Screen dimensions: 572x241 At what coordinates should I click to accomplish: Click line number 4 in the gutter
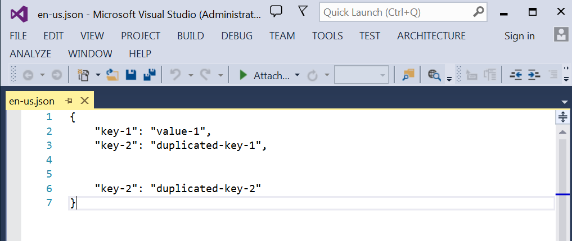click(49, 160)
